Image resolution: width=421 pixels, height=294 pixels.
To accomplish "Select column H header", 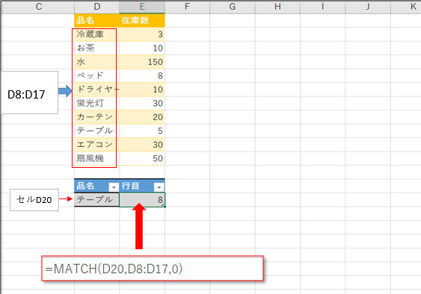I will (277, 7).
